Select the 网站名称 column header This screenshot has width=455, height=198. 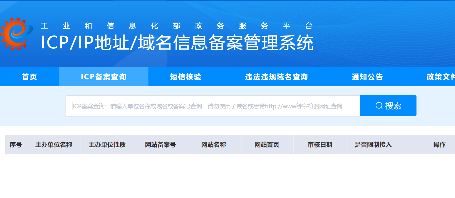click(x=214, y=145)
